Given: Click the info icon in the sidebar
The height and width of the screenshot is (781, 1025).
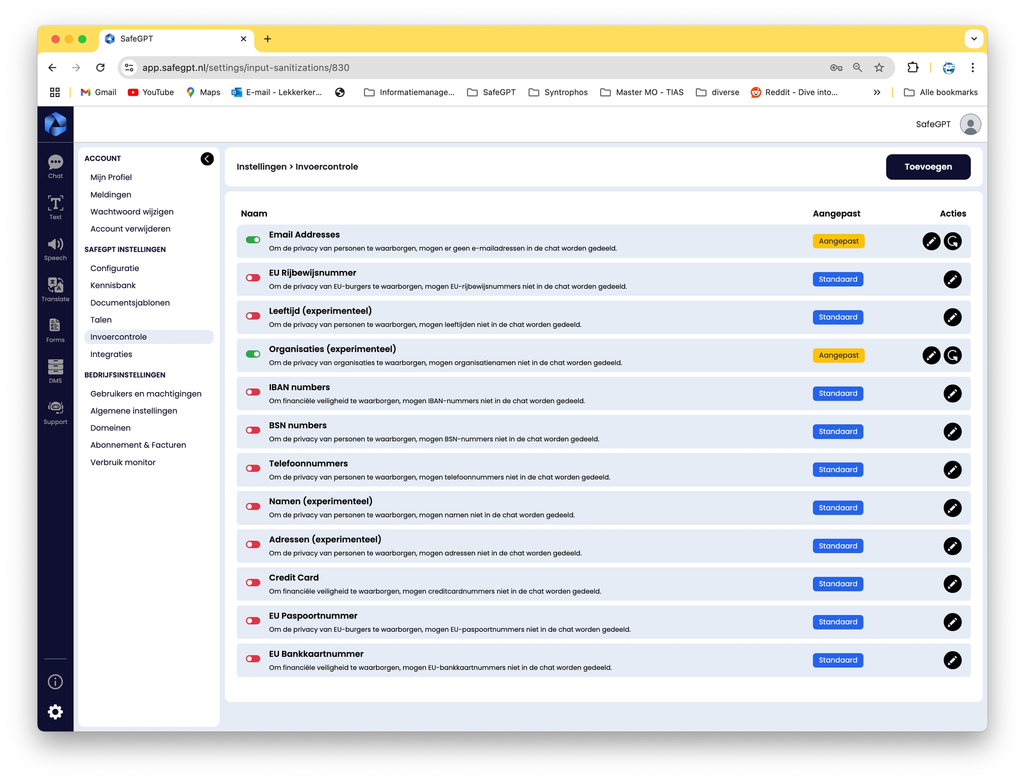Looking at the screenshot, I should point(55,681).
